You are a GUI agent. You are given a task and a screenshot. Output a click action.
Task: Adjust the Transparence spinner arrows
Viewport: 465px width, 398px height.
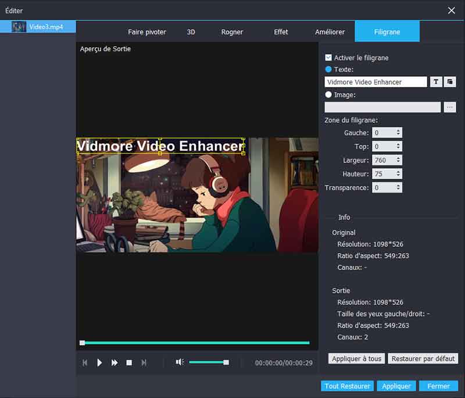(398, 187)
